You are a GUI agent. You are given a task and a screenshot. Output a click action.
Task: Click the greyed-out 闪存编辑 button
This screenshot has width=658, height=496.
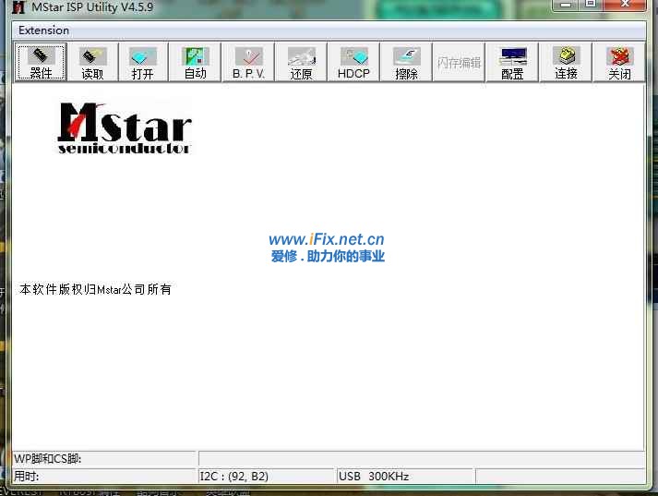(459, 63)
